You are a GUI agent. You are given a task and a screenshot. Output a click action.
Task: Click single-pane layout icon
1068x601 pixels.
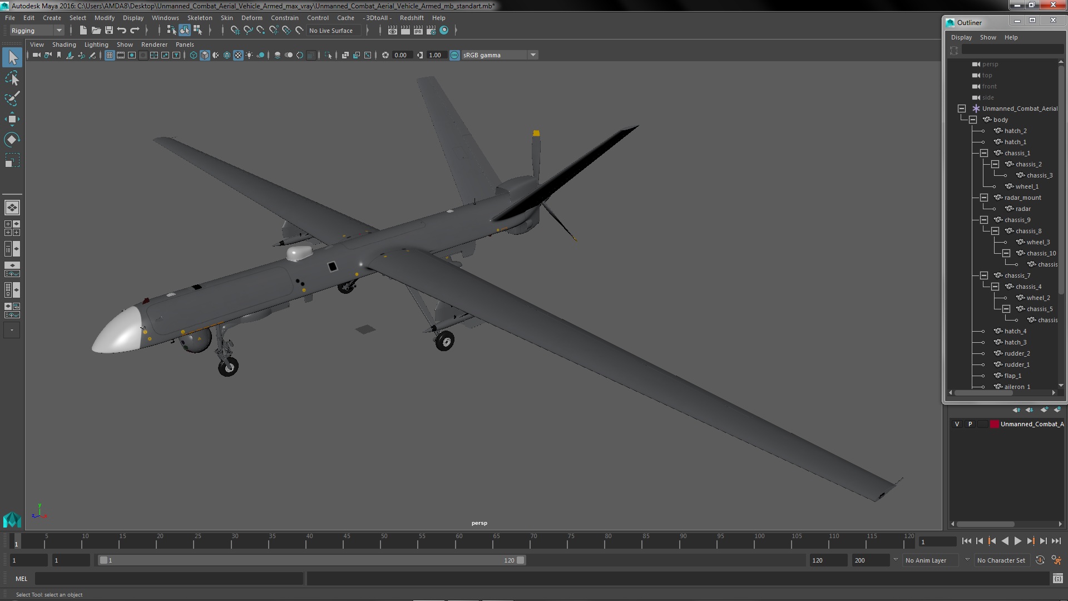[x=12, y=208]
